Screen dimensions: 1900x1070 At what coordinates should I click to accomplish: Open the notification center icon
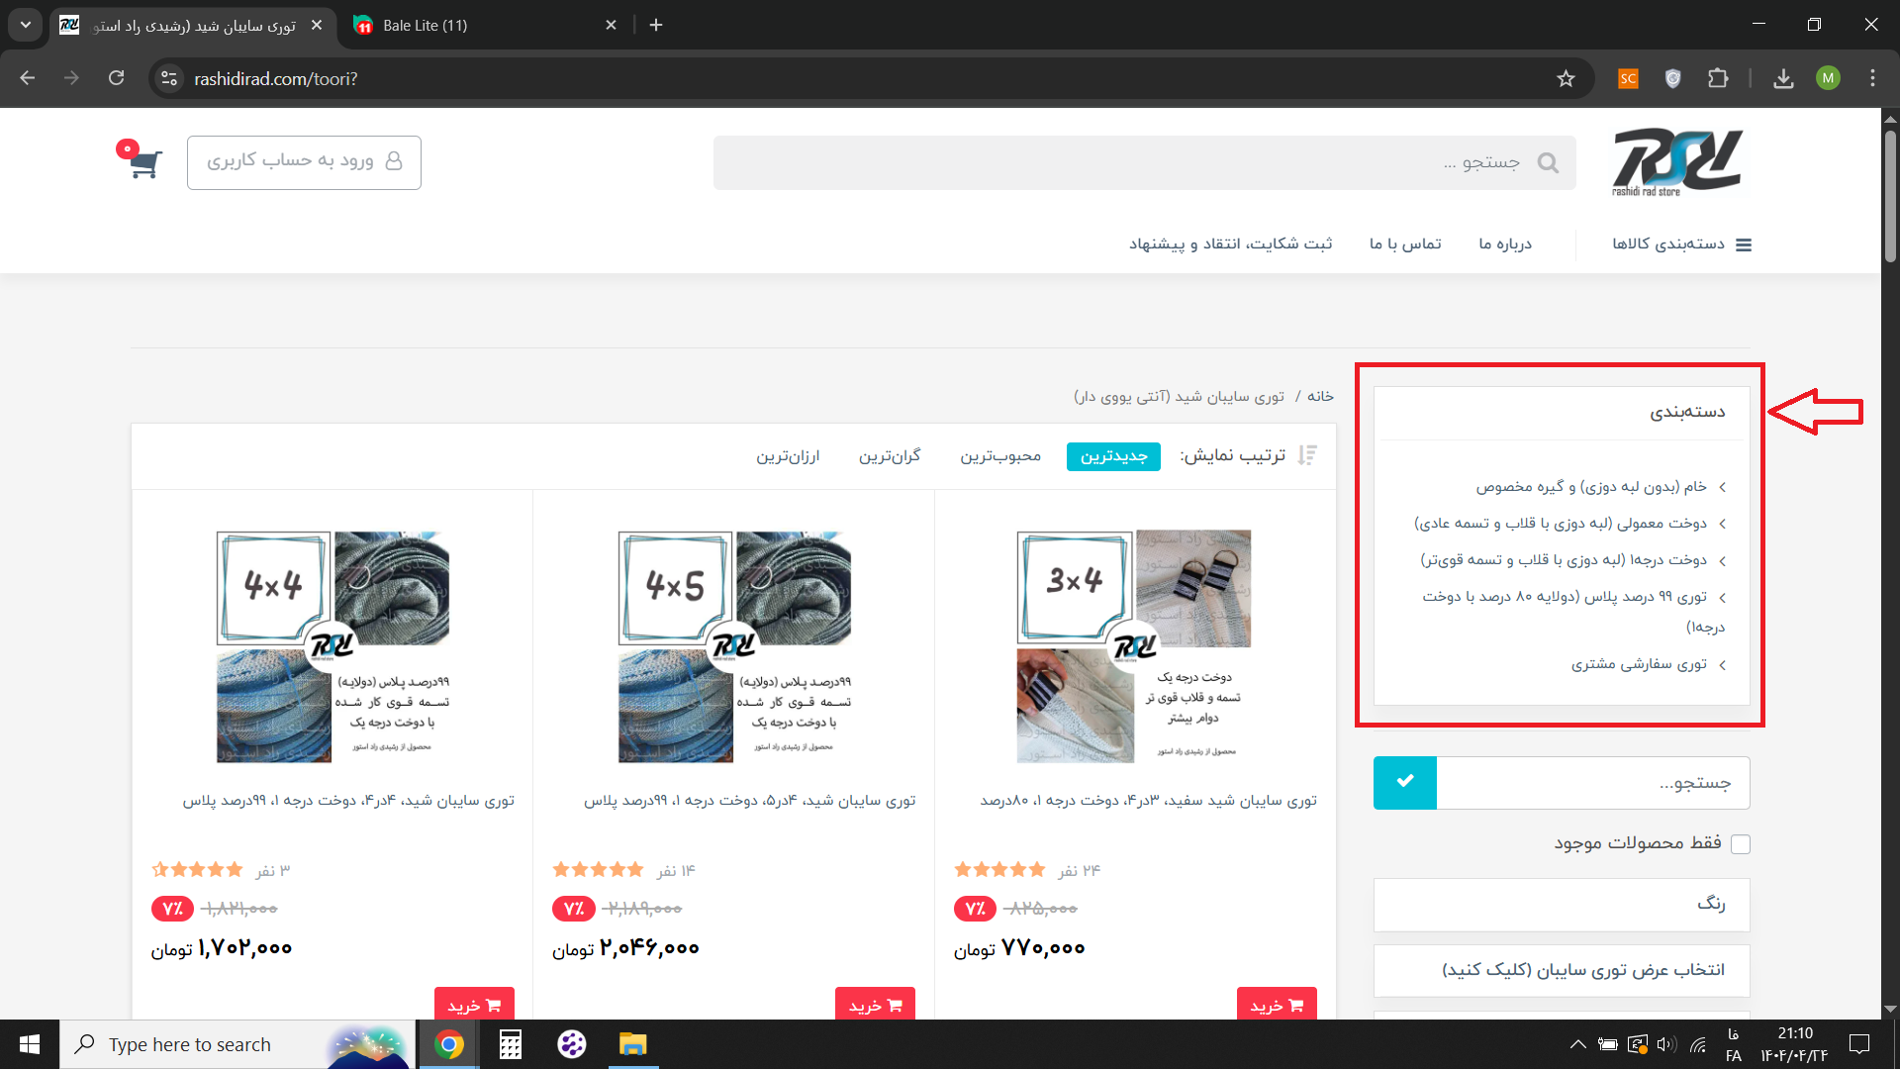[x=1859, y=1044]
